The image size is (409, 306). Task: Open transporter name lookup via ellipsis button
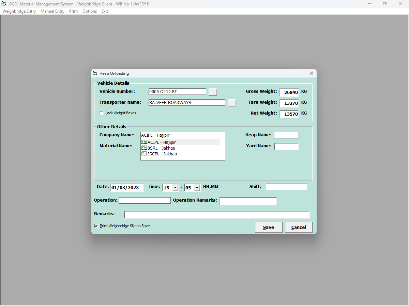[x=232, y=102]
